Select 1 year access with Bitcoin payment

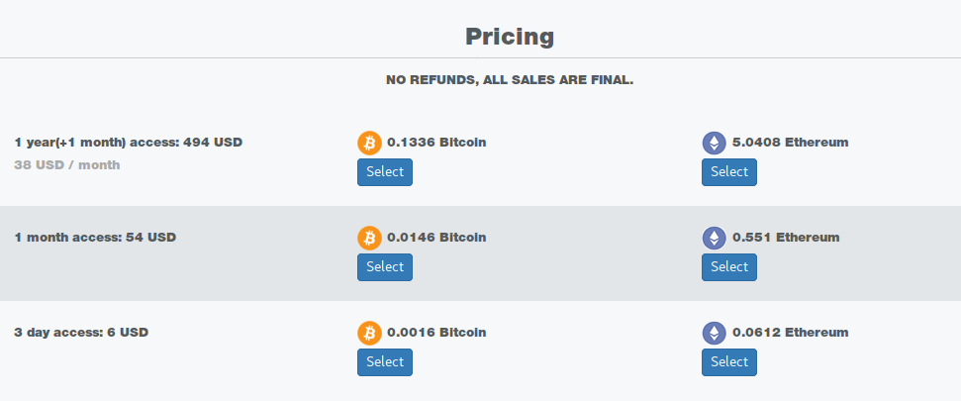coord(385,172)
